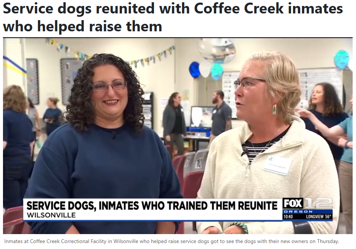
Task: Click the photo caption about Coffee Creek Correctional Facility
Action: (x=171, y=241)
